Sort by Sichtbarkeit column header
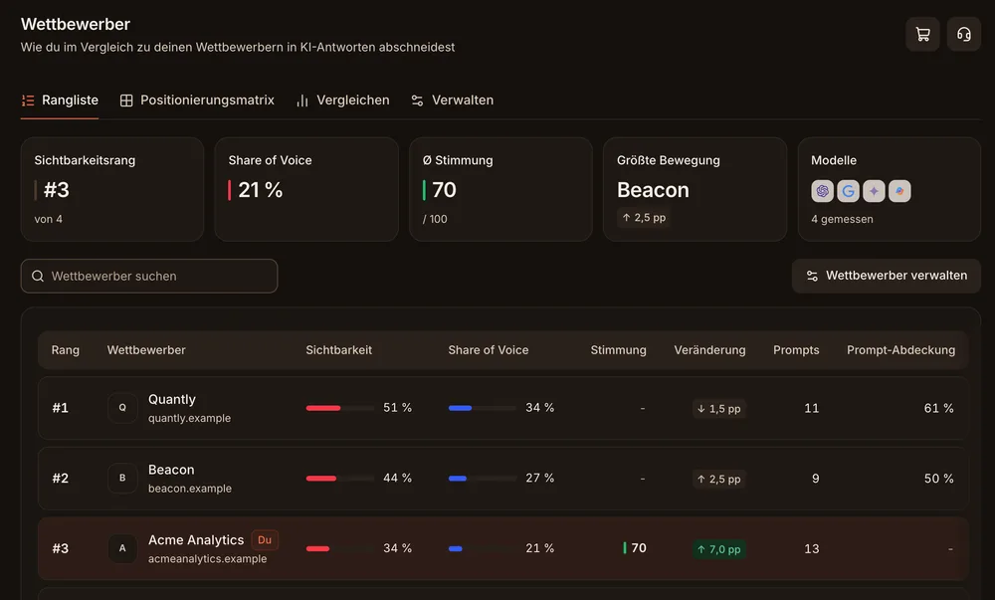Image resolution: width=995 pixels, height=600 pixels. tap(339, 350)
